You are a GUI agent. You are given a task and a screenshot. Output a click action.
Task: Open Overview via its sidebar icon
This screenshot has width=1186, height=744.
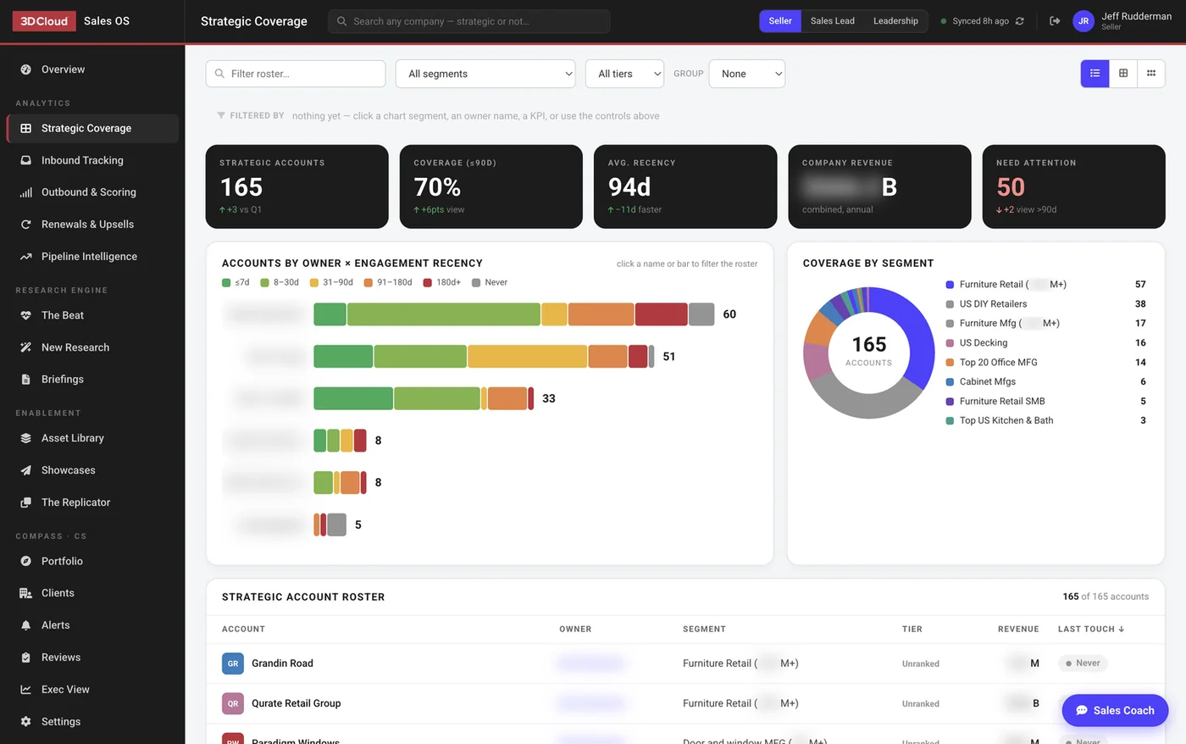click(x=26, y=69)
